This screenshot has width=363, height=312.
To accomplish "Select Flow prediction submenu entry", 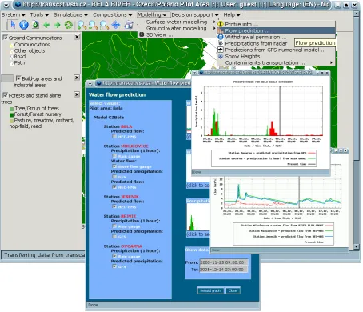I will click(276, 30).
